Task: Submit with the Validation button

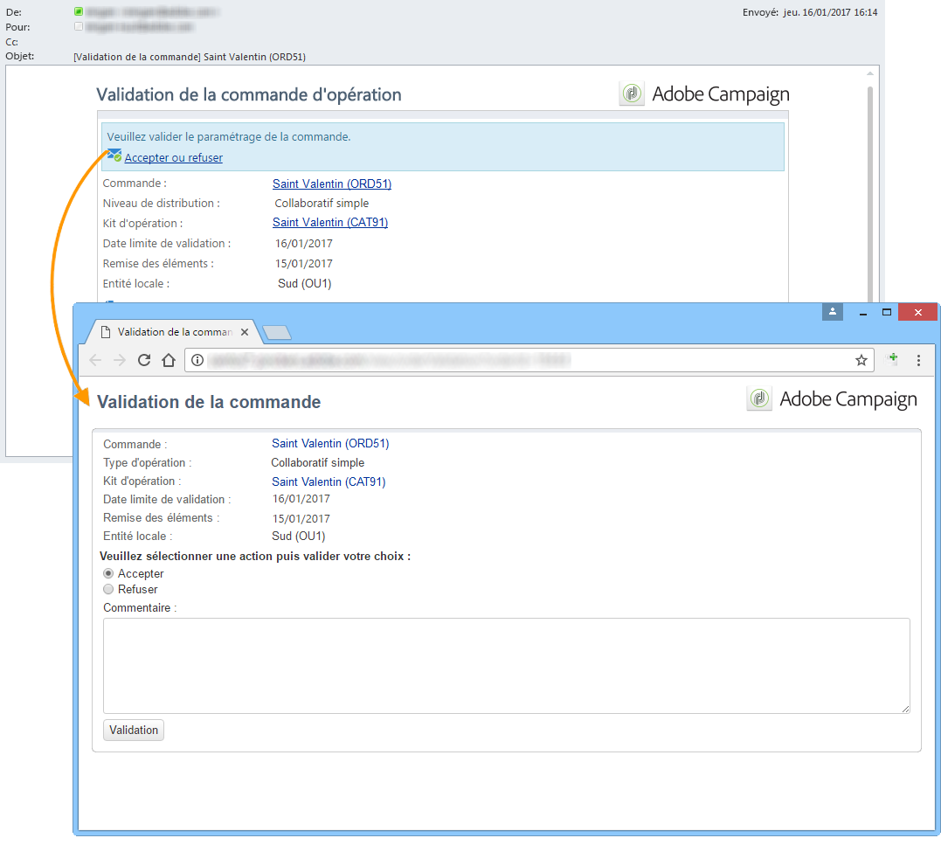Action: tap(134, 730)
